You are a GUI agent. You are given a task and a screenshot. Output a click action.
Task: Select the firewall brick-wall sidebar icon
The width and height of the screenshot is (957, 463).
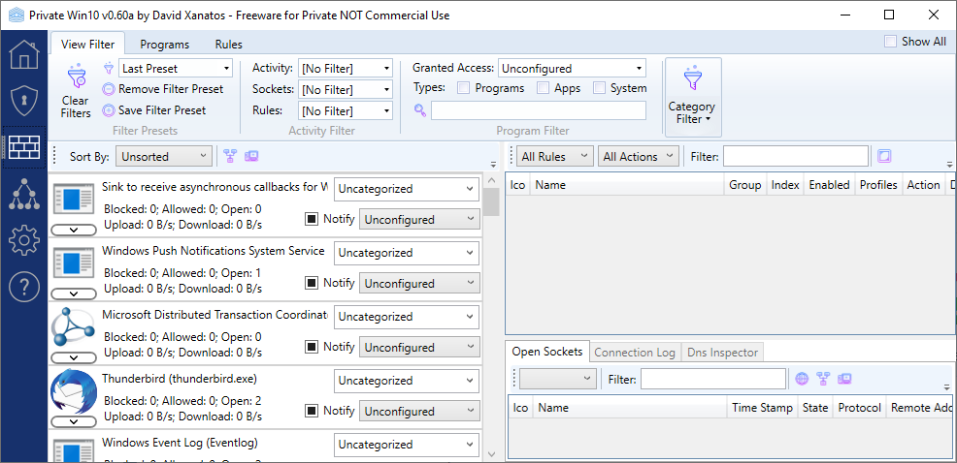coord(24,147)
